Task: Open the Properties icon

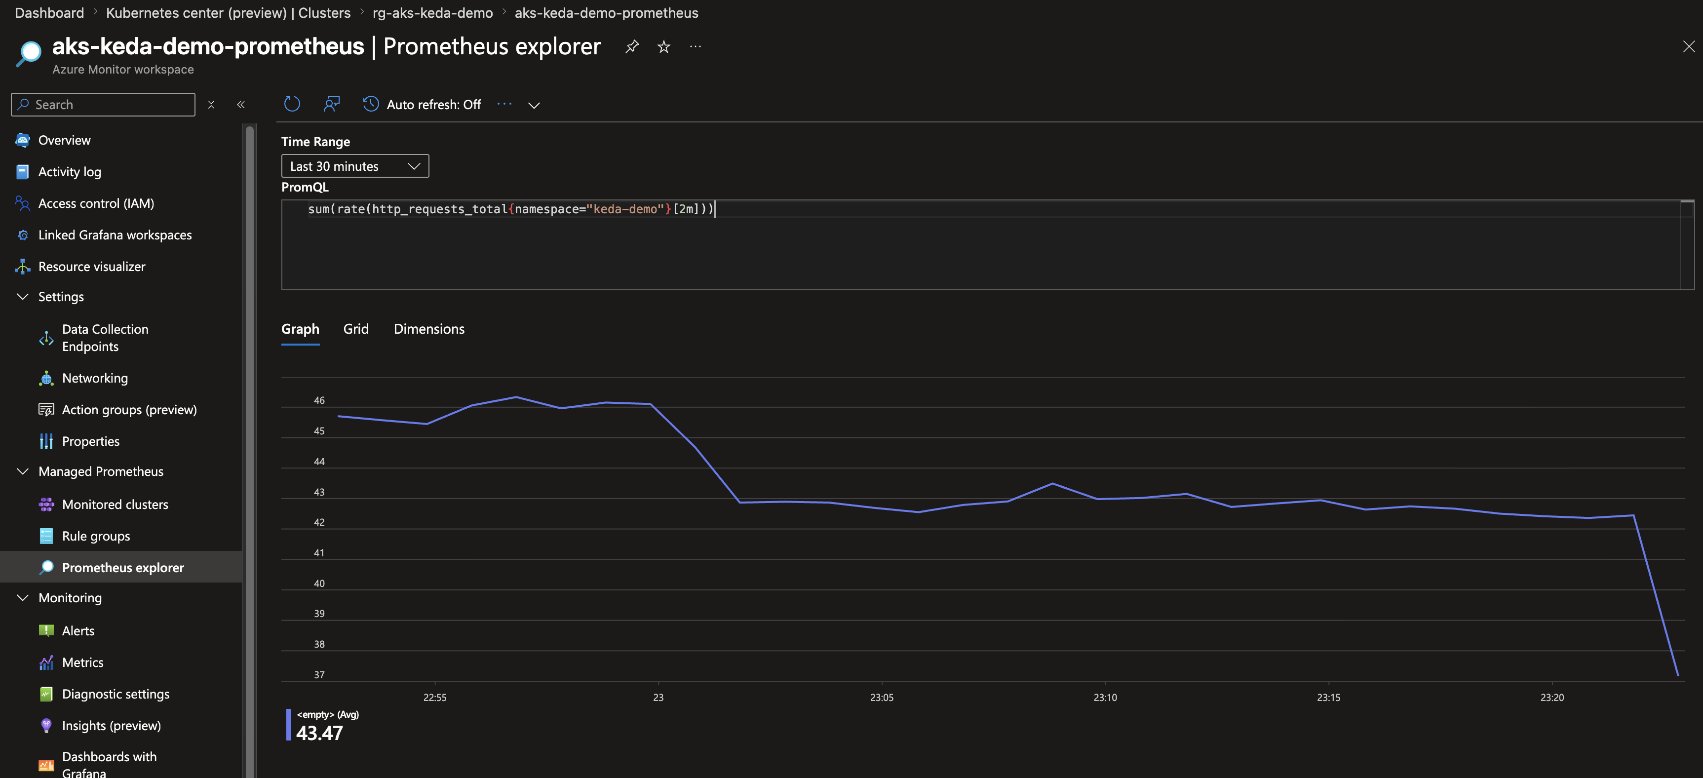Action: (x=46, y=441)
